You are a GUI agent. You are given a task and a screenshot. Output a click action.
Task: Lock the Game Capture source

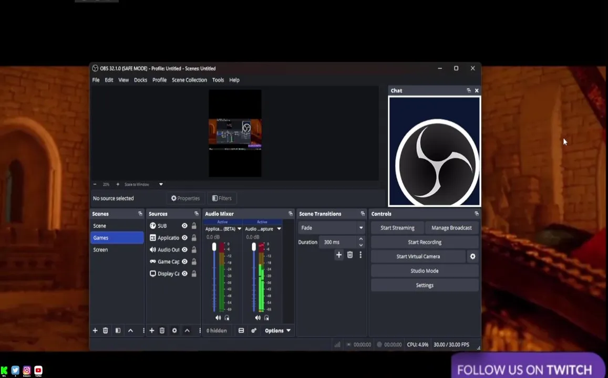click(x=194, y=262)
